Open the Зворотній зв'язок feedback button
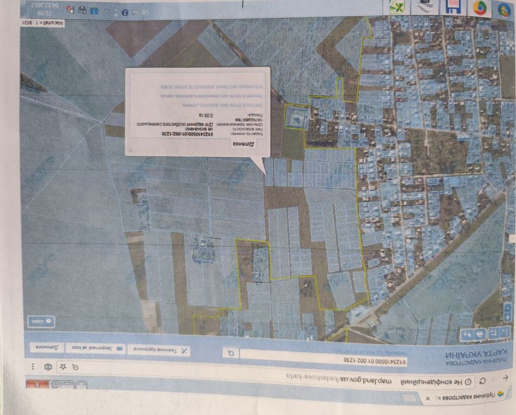 pyautogui.click(x=95, y=349)
